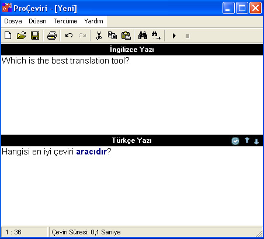Click the grayed-out Redo arrow
Image resolution: width=264 pixels, height=239 pixels.
click(82, 36)
